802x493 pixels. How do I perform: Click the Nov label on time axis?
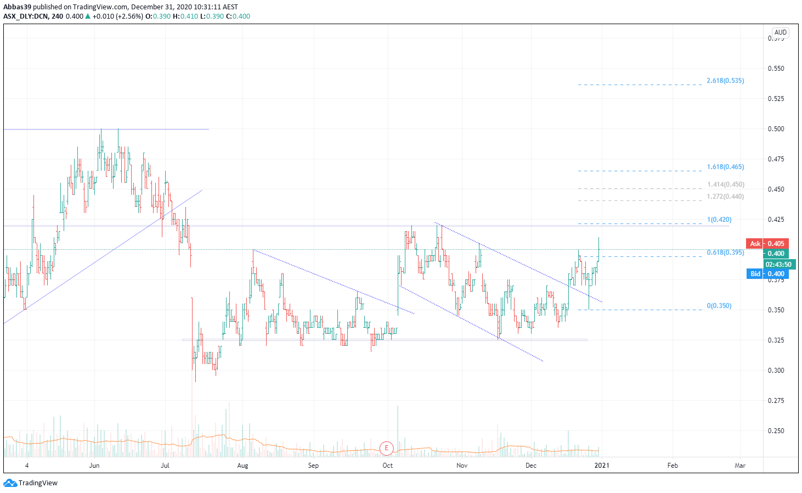(x=462, y=466)
